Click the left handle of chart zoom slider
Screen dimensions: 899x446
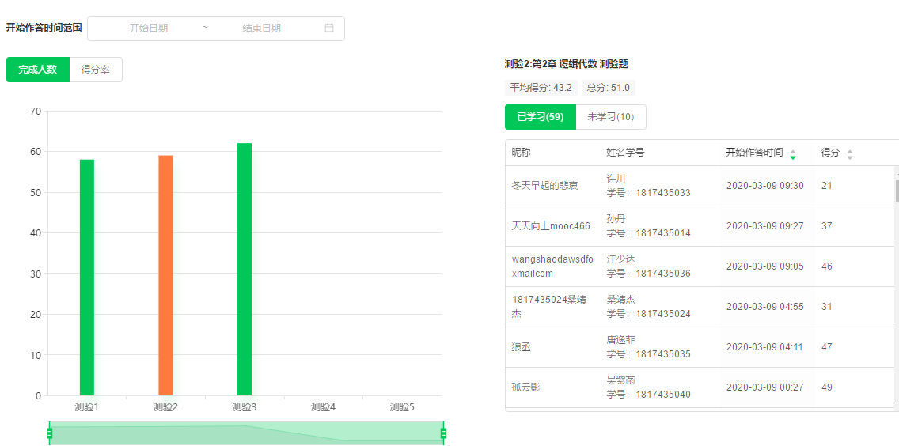(49, 433)
